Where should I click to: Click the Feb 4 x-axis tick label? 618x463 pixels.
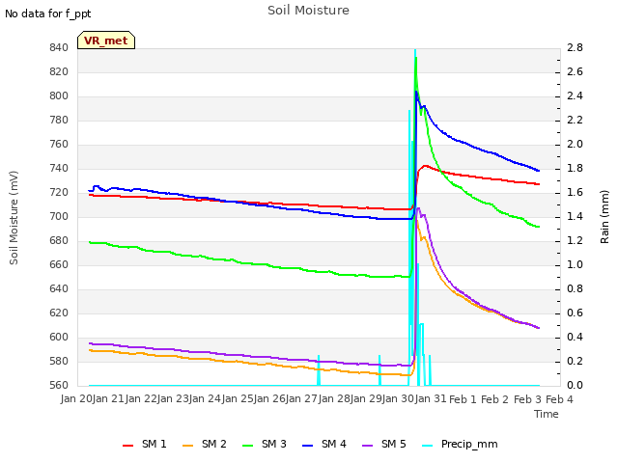[559, 399]
